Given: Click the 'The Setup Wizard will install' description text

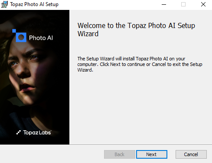Looking at the screenshot, I should [x=140, y=64].
